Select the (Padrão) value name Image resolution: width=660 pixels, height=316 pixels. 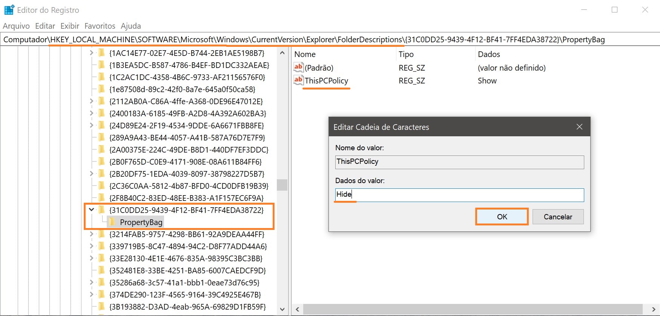pos(319,68)
